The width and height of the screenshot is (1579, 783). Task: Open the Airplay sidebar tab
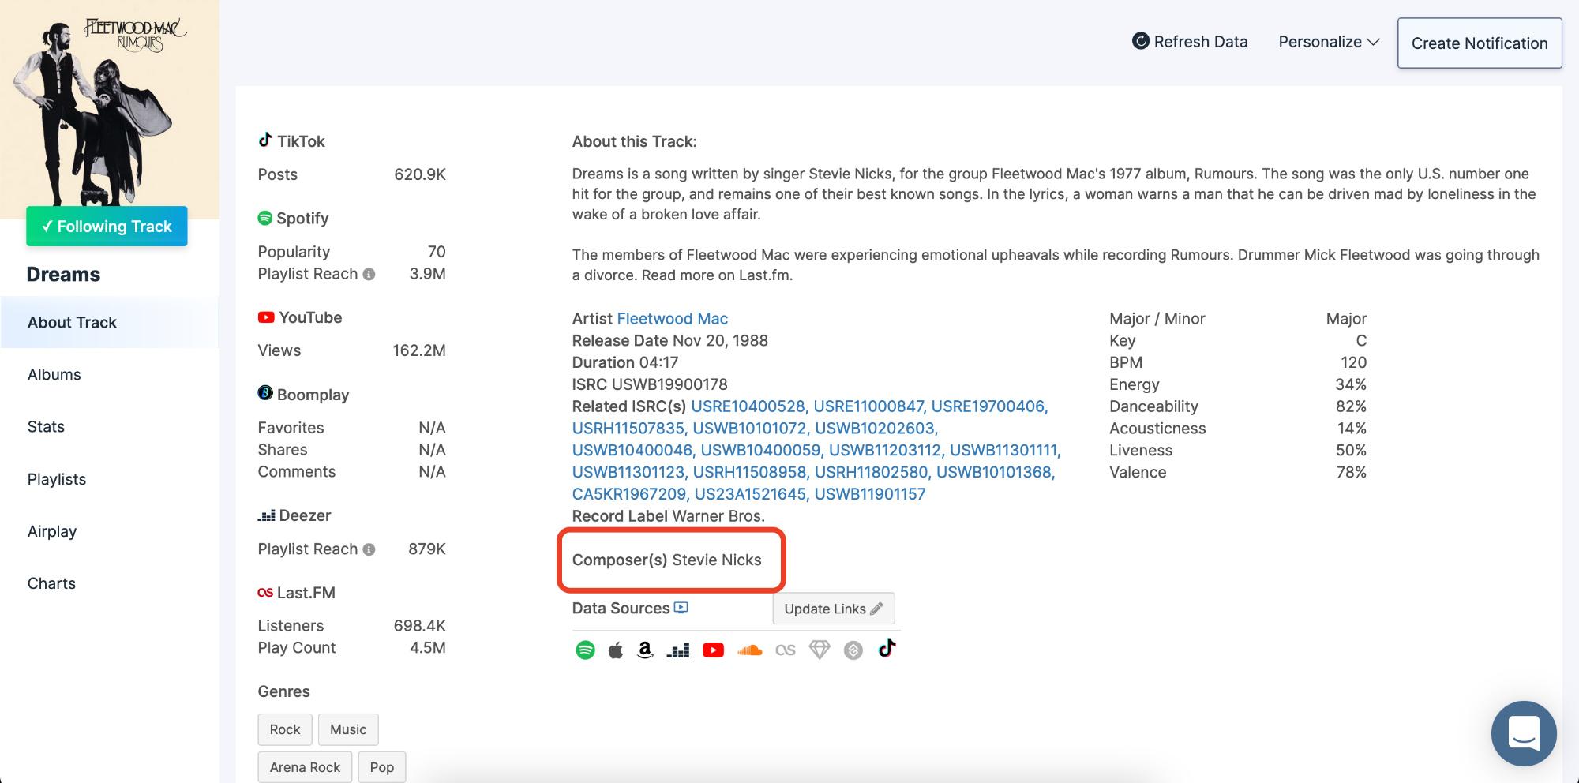110,531
